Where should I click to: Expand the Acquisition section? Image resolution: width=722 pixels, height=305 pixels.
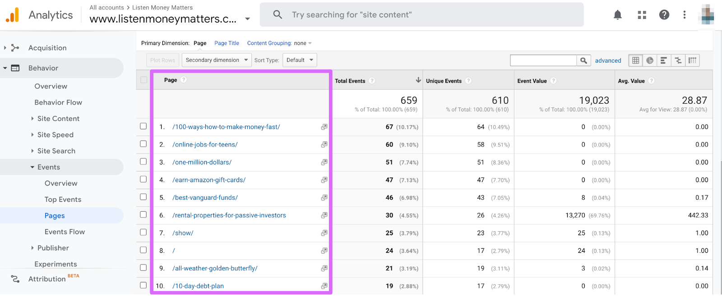point(5,48)
